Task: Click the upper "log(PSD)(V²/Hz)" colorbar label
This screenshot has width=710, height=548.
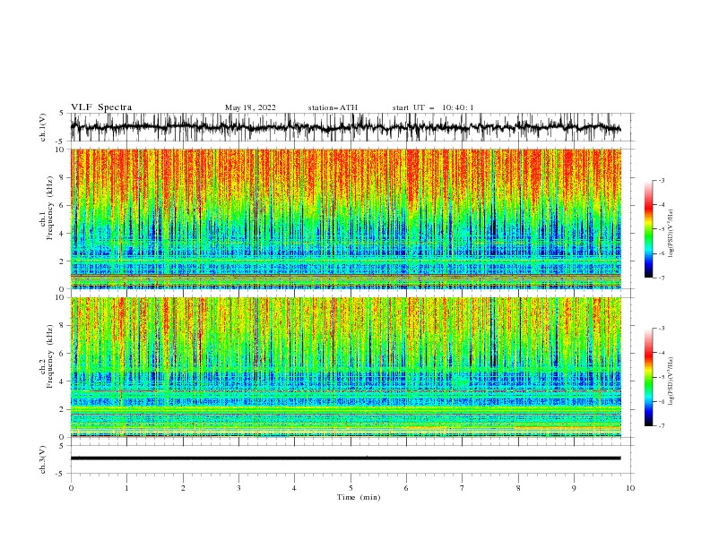Action: [671, 234]
